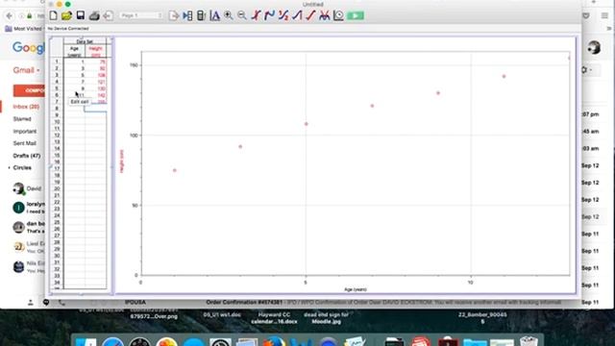This screenshot has width=615, height=346.
Task: Create a new Logger Pro file
Action: point(54,15)
